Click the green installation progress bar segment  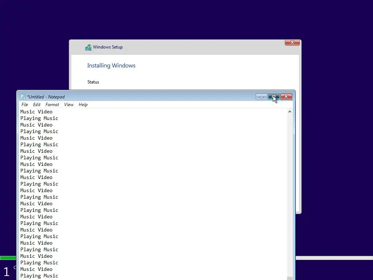[8, 258]
